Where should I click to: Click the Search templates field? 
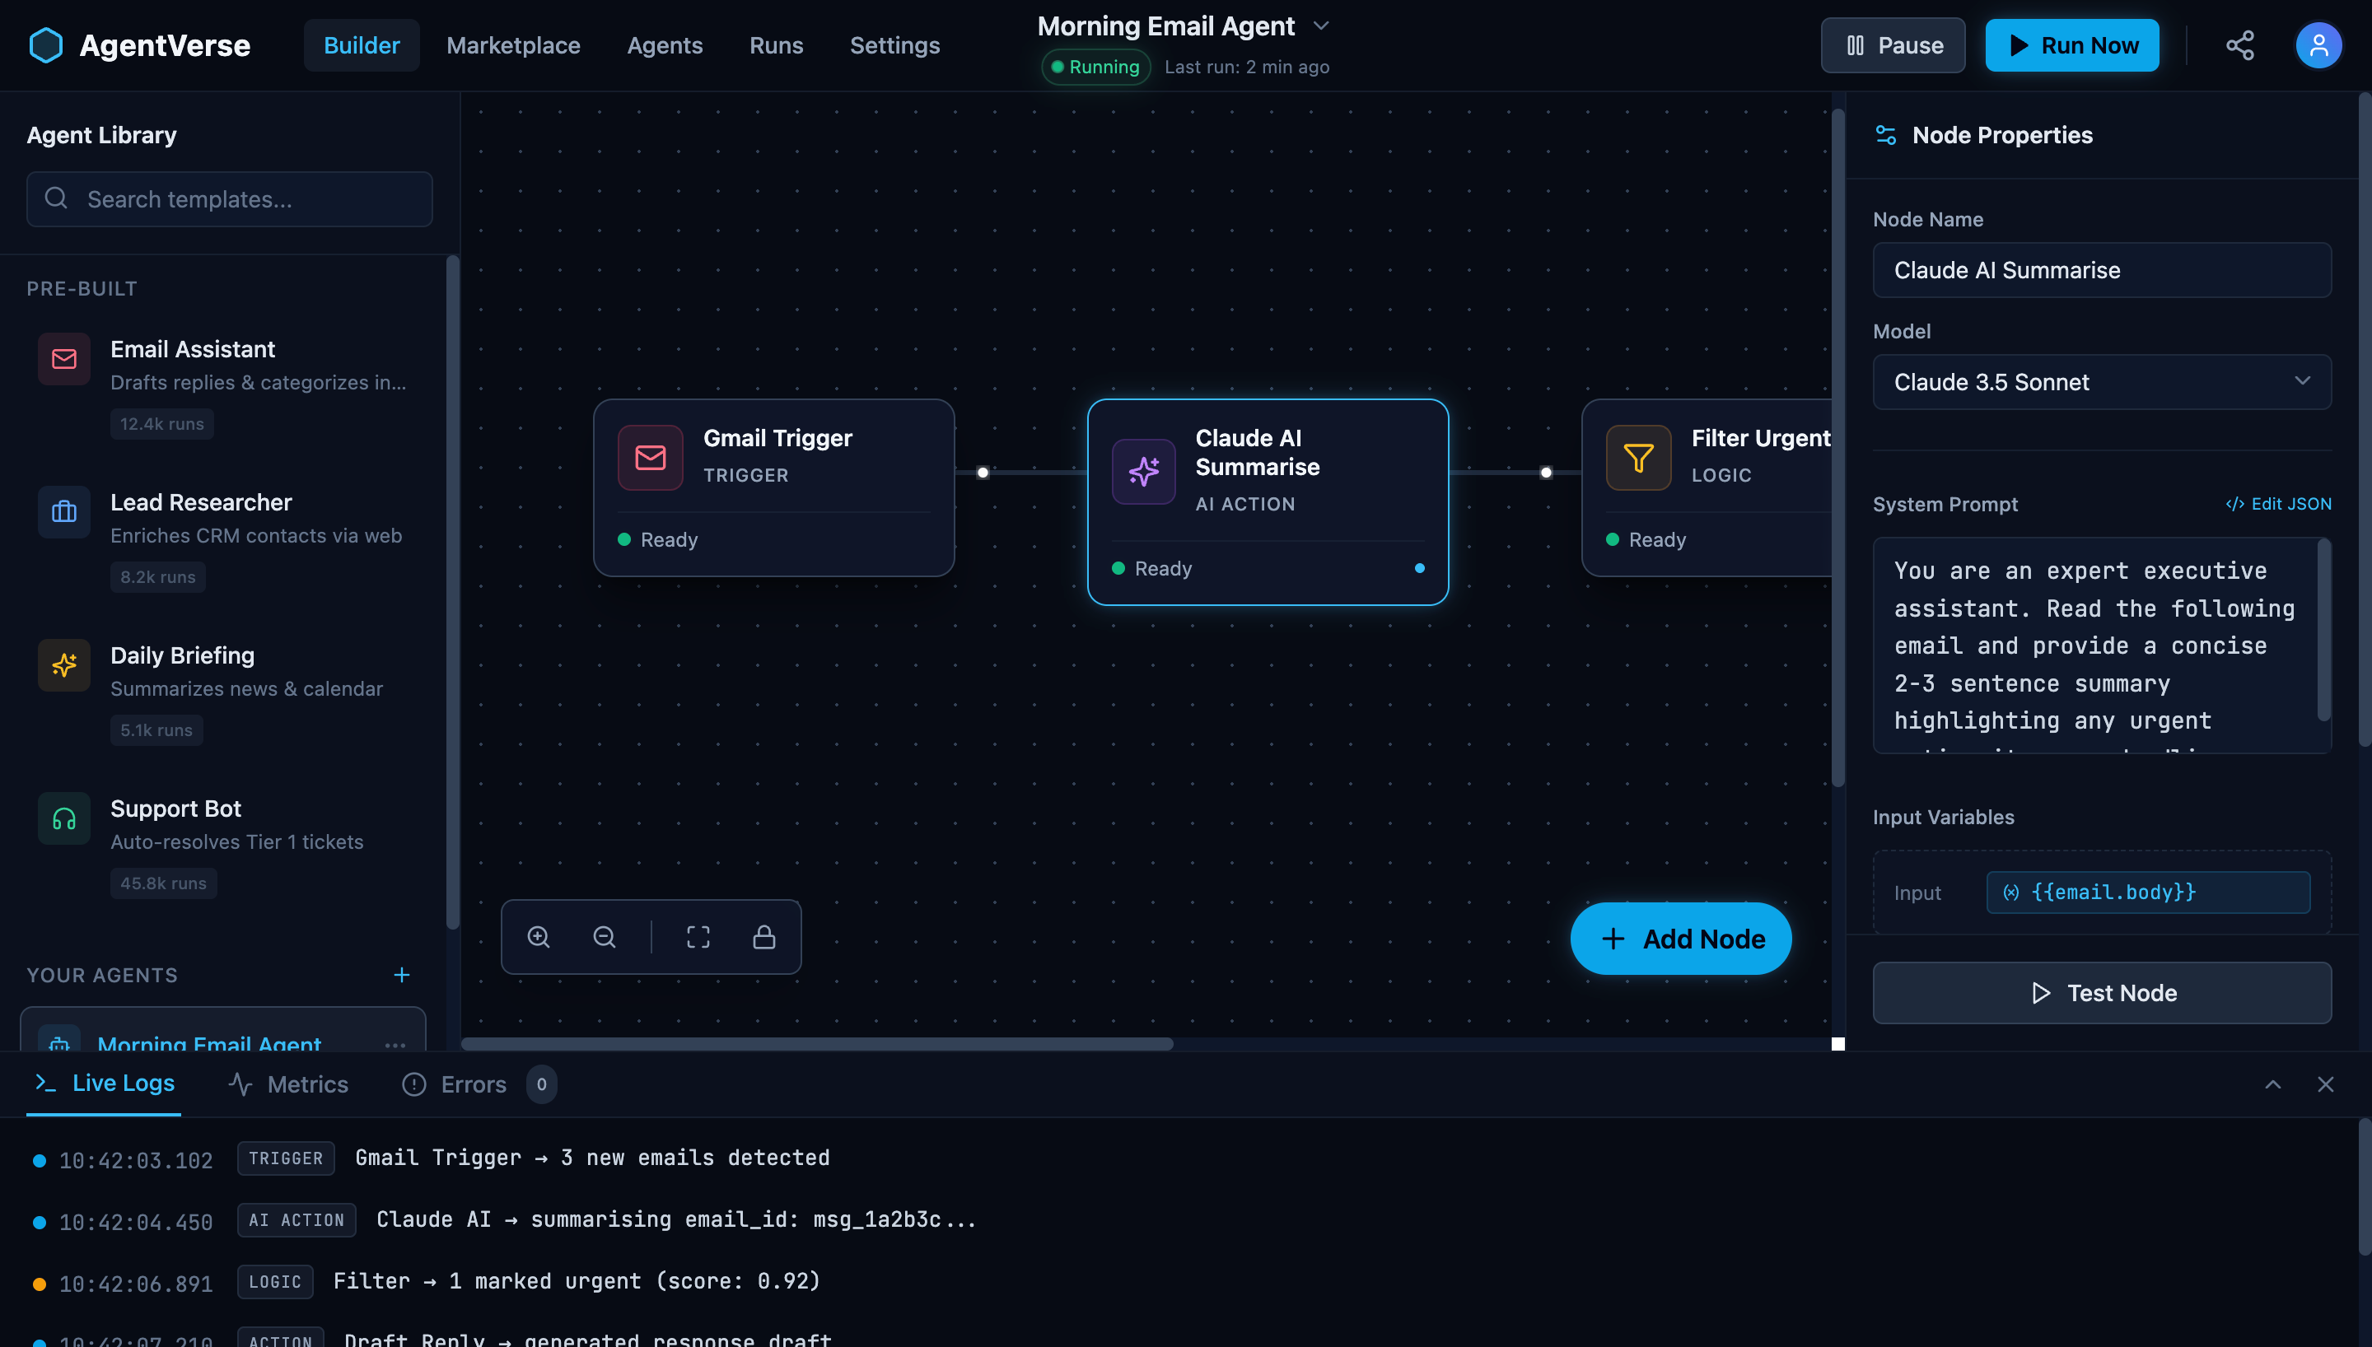230,199
